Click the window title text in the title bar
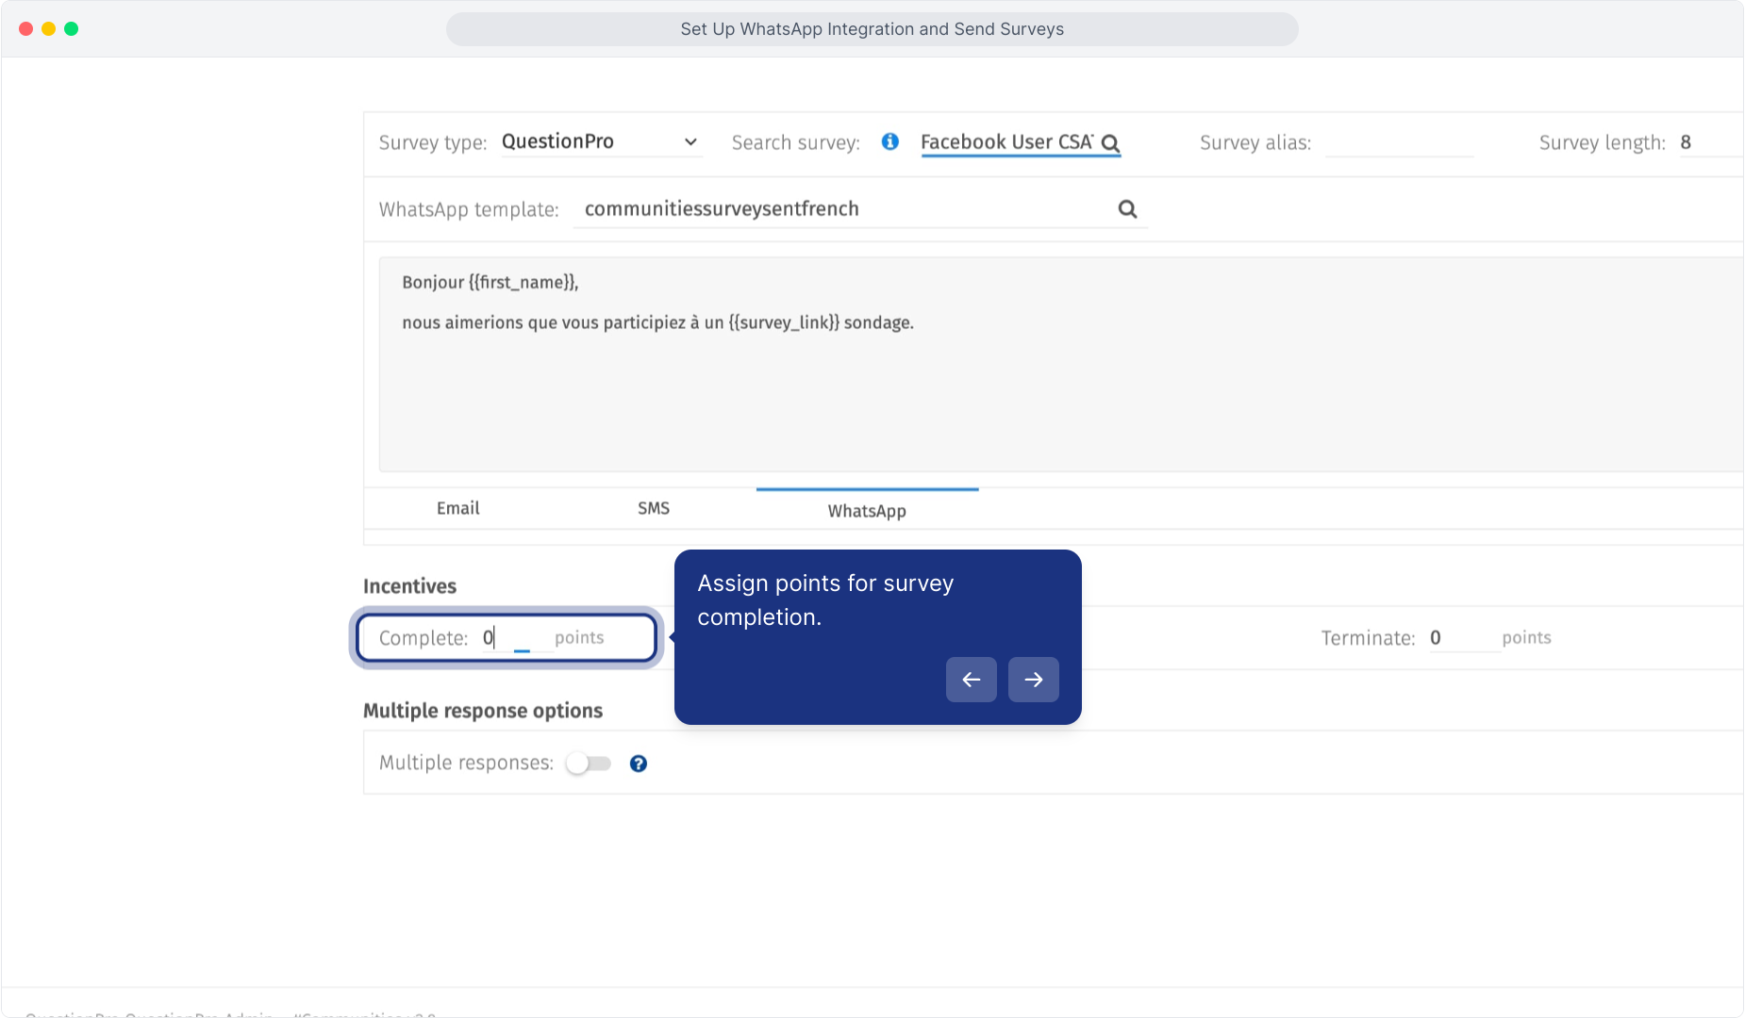 pos(872,29)
